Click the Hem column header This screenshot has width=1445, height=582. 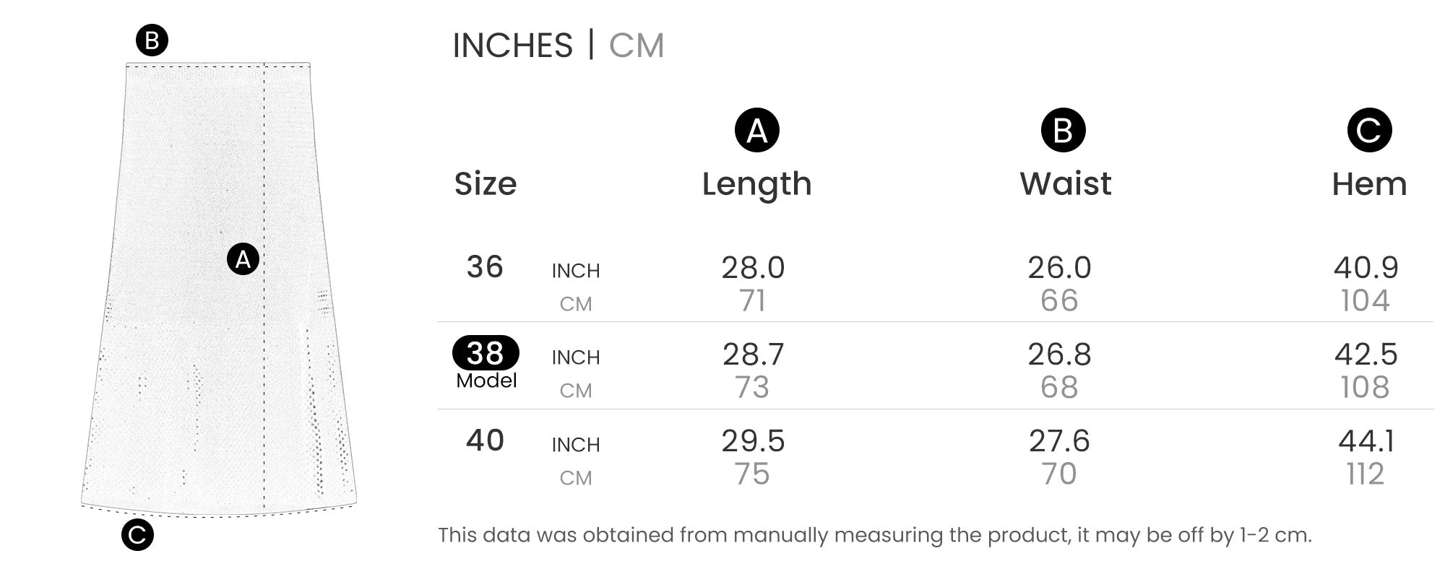(1369, 184)
